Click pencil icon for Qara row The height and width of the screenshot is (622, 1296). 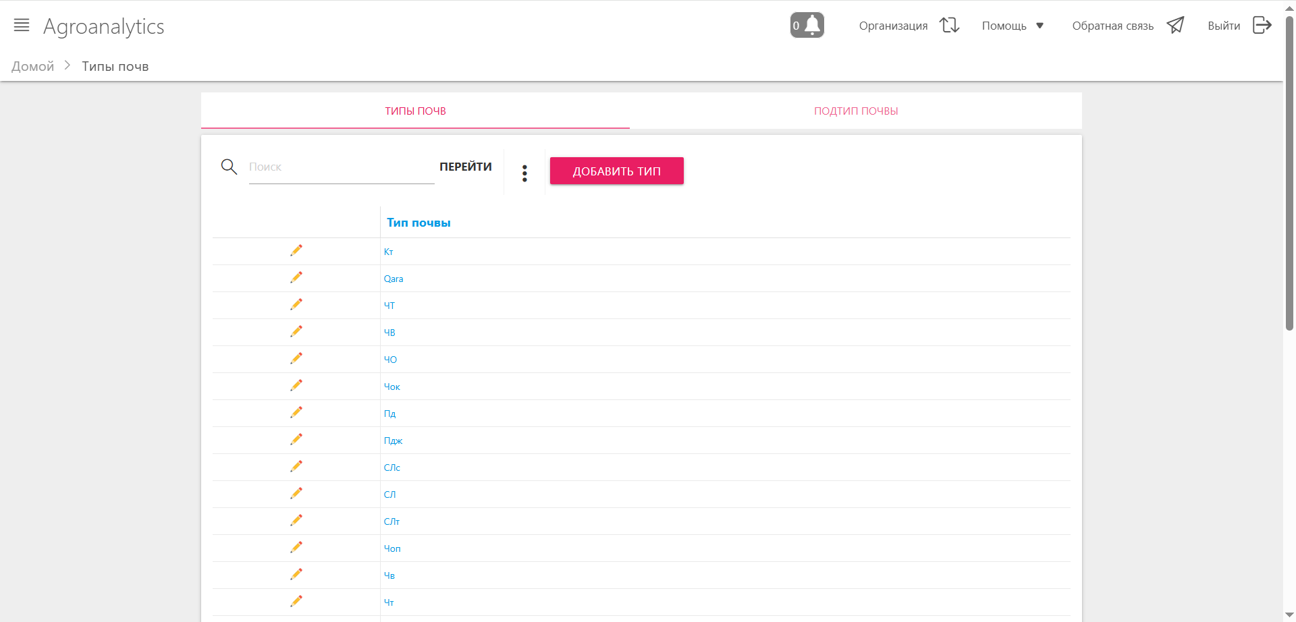tap(296, 277)
